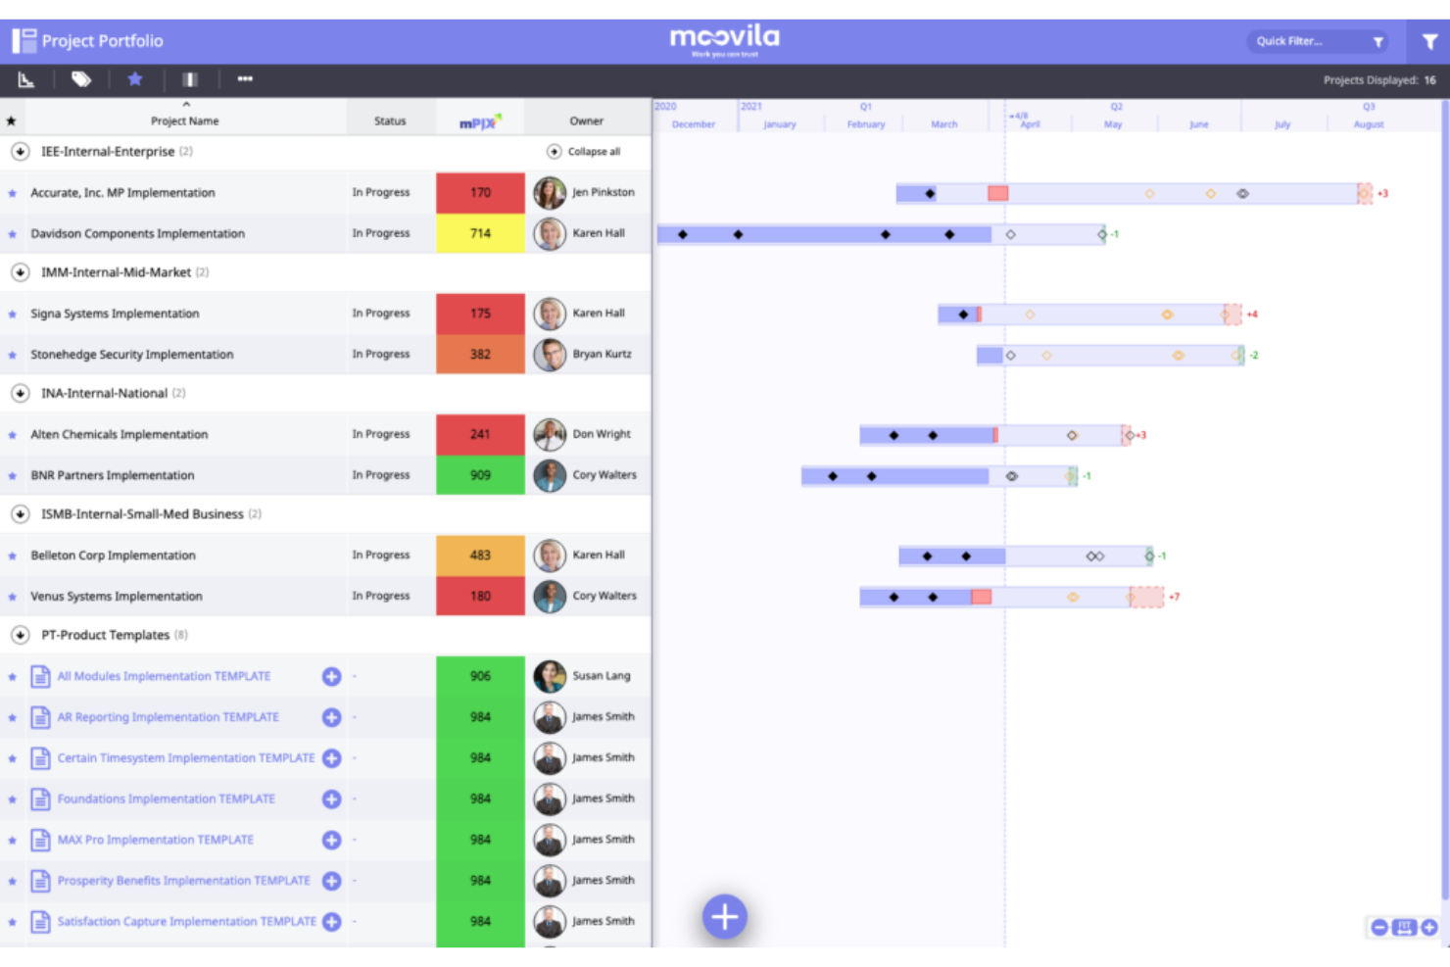Toggle favorite star for Alten Chemicals Implementation
This screenshot has width=1450, height=967.
pos(12,435)
